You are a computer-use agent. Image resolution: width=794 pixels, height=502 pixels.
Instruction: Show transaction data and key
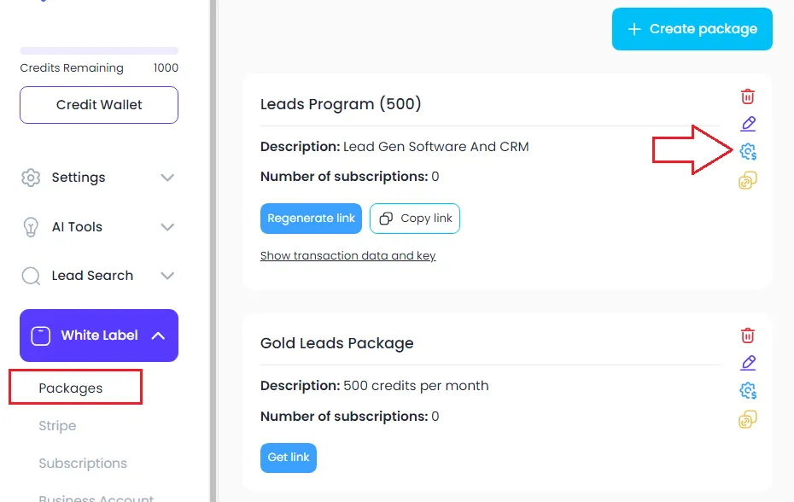point(347,255)
